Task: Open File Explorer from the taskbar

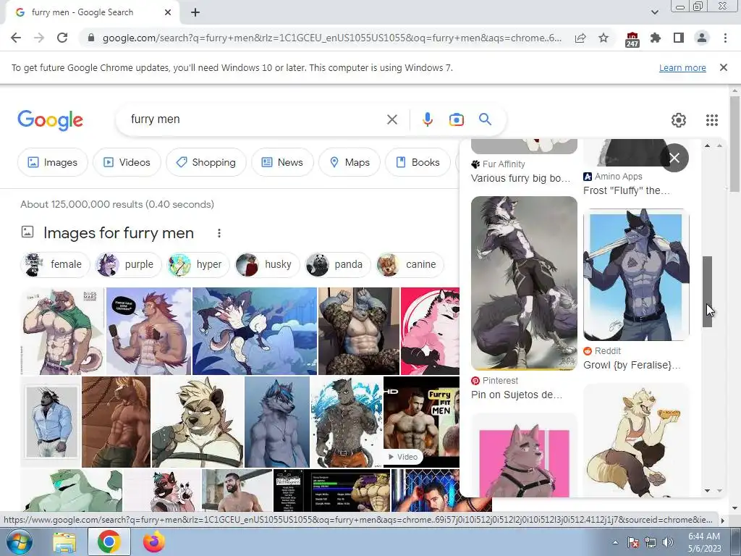Action: (64, 543)
